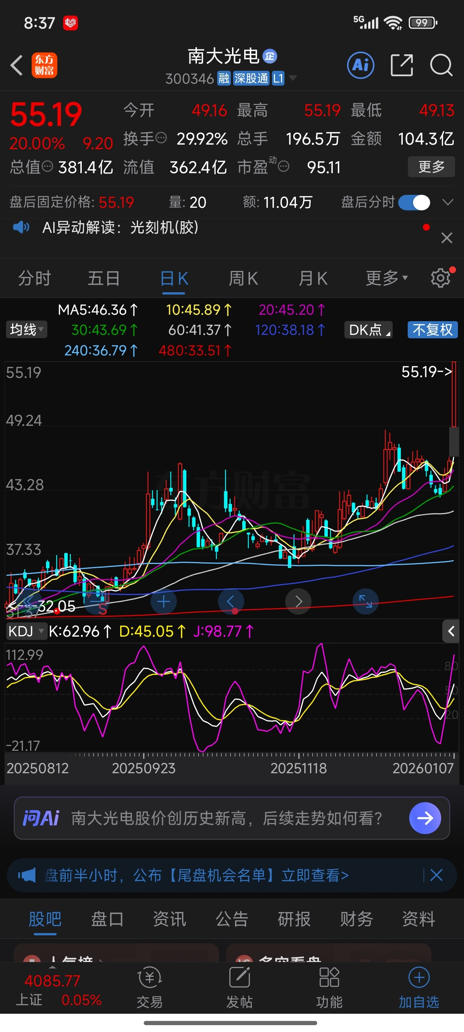The height and width of the screenshot is (1032, 464).
Task: Open the 均线 indicator dropdown
Action: (x=26, y=330)
